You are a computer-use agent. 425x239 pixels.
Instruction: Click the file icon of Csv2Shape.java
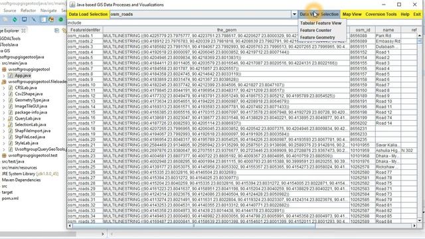tap(11, 94)
